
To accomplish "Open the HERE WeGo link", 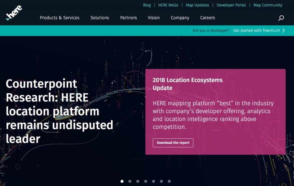I will (168, 5).
